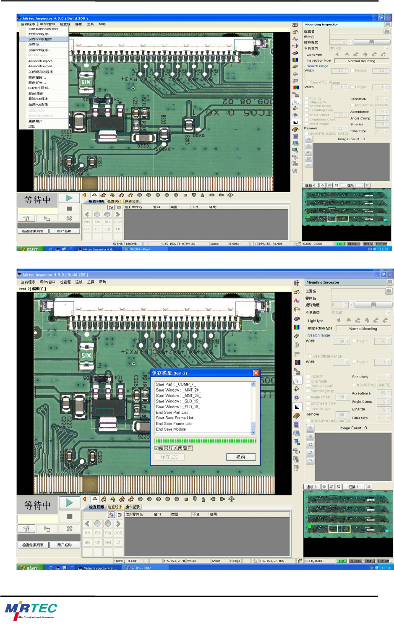394x624 pixels.
Task: Switch to 检查回顾 tab in lower screenshot
Action: (x=96, y=507)
